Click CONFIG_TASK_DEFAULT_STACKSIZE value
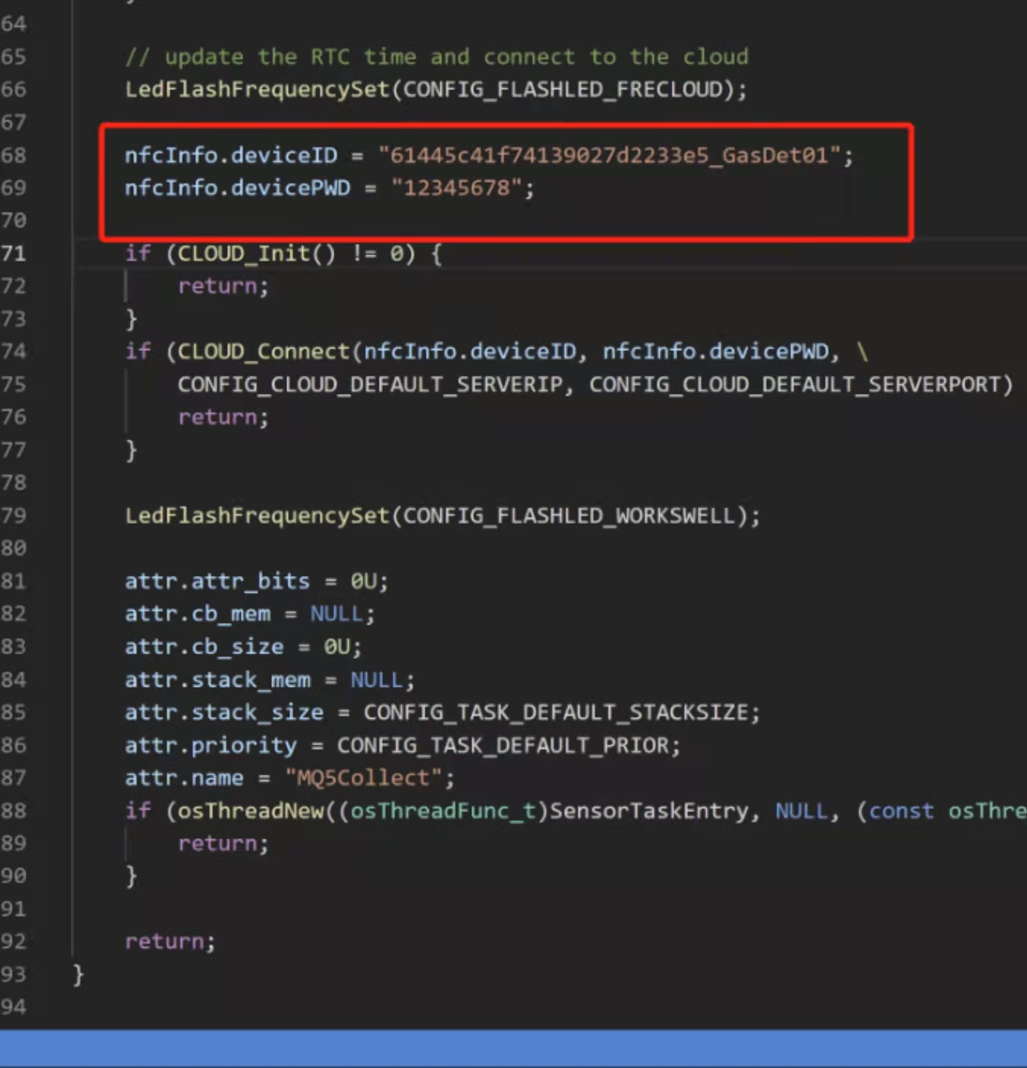 (556, 713)
